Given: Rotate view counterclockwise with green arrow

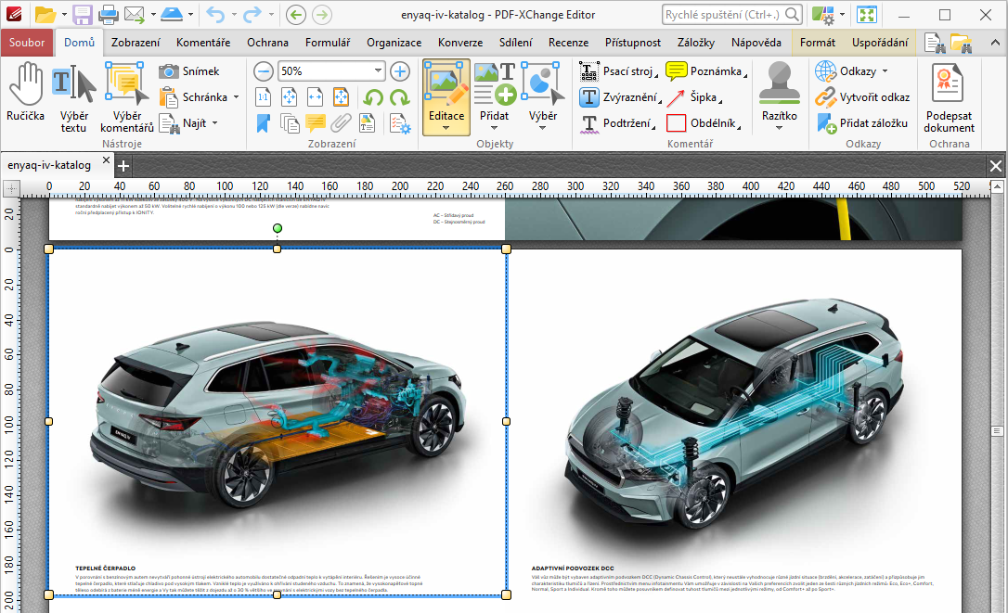Looking at the screenshot, I should 373,97.
